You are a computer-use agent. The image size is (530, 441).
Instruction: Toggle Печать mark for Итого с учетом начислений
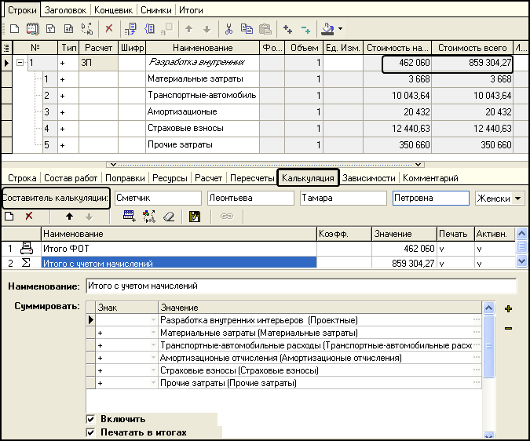[442, 264]
